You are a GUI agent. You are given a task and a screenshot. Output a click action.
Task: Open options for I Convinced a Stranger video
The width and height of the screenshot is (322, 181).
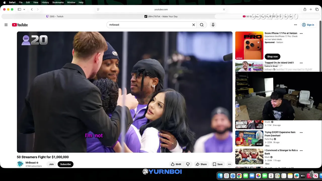[x=301, y=151]
